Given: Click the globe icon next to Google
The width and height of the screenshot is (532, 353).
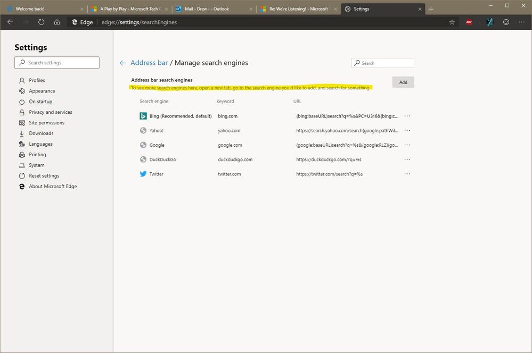Looking at the screenshot, I should click(143, 145).
